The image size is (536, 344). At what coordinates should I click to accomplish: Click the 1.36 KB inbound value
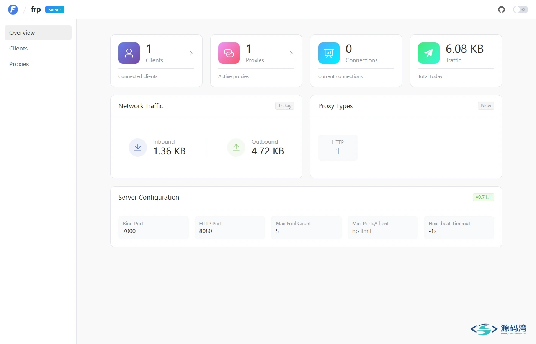(169, 151)
